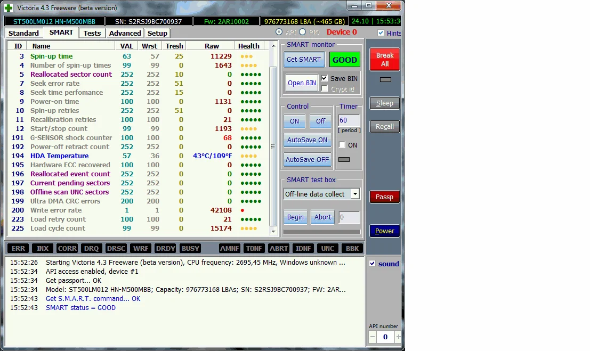Image resolution: width=590 pixels, height=351 pixels.
Task: Click the BBK error indicator
Action: point(352,248)
